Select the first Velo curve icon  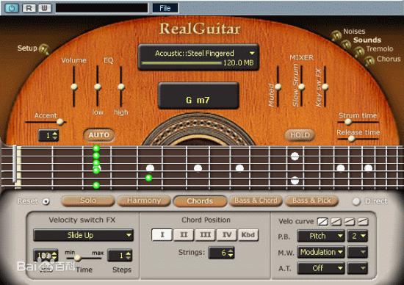(x=322, y=221)
